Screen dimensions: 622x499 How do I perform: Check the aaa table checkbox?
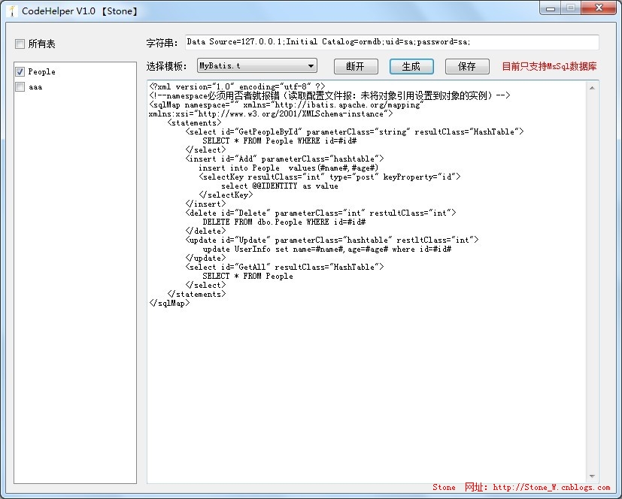point(20,87)
